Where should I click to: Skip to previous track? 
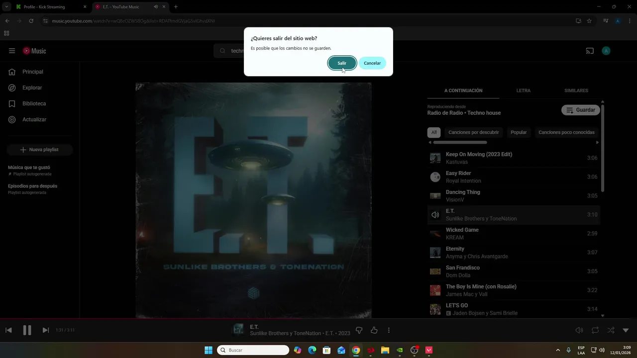tap(8, 330)
